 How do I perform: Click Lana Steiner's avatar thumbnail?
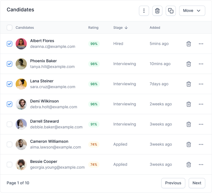[x=21, y=84]
